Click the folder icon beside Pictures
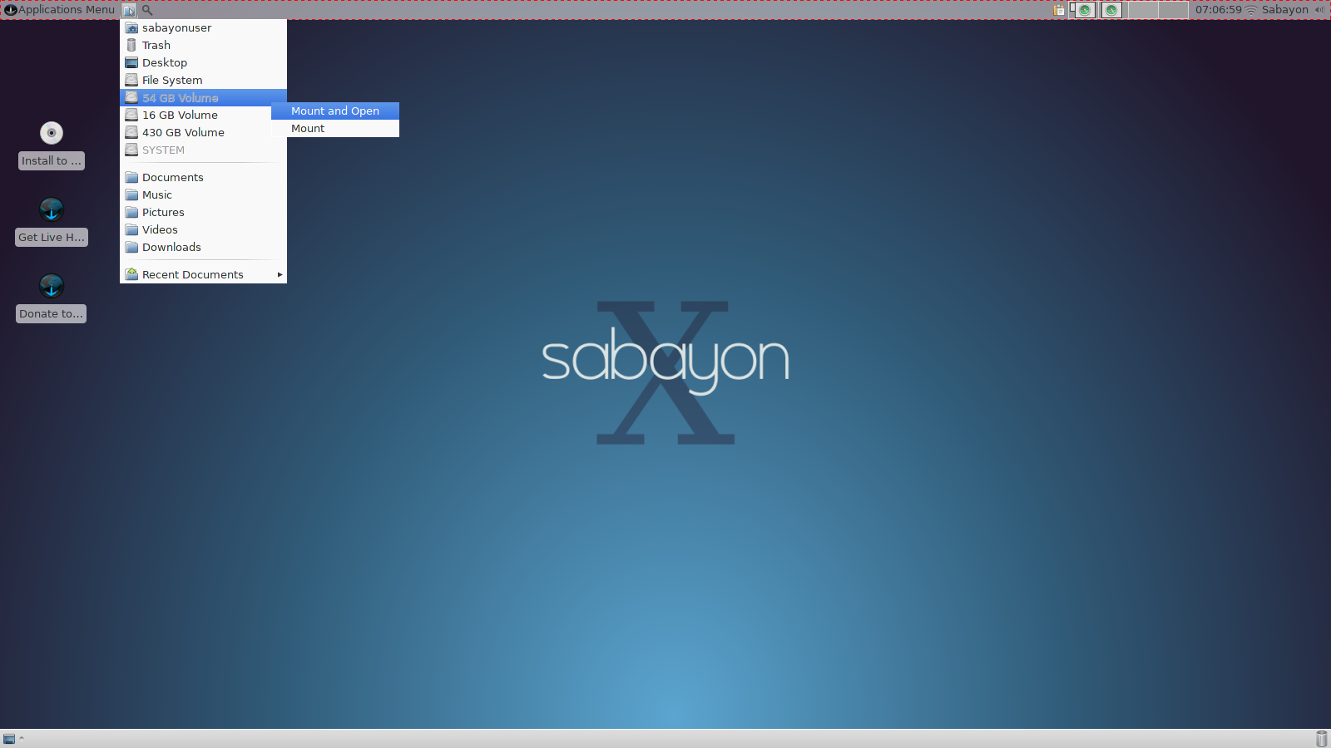This screenshot has width=1331, height=748. click(131, 212)
